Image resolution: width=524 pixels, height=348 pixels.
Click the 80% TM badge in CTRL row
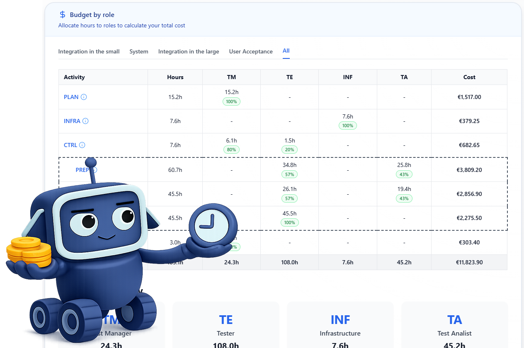point(231,150)
